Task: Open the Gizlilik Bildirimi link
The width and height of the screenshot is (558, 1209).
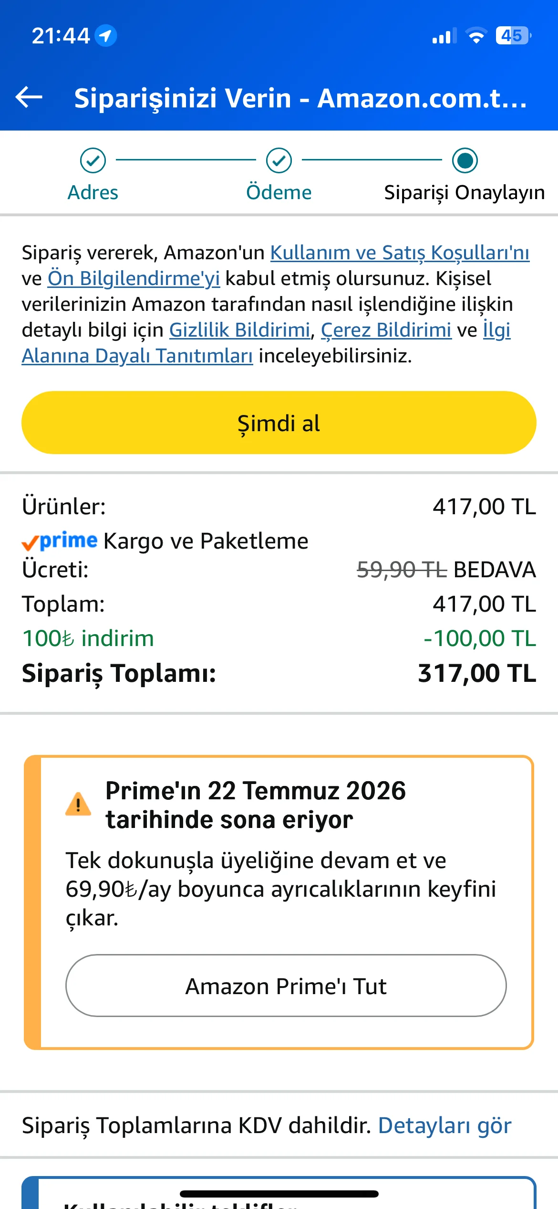Action: (240, 330)
